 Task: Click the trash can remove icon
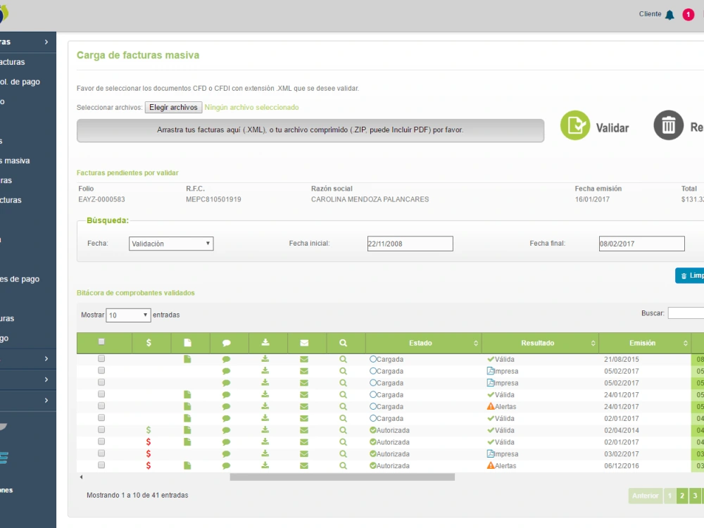click(x=668, y=125)
